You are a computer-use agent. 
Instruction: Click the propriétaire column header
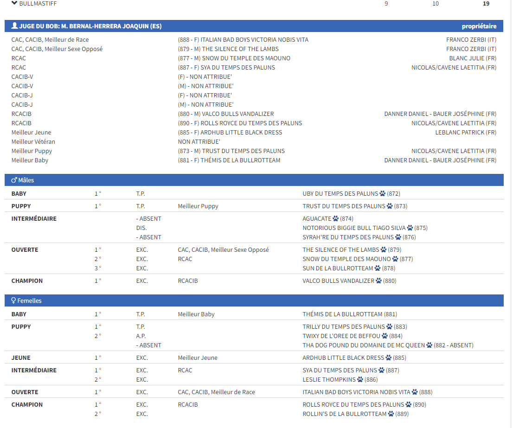(479, 26)
